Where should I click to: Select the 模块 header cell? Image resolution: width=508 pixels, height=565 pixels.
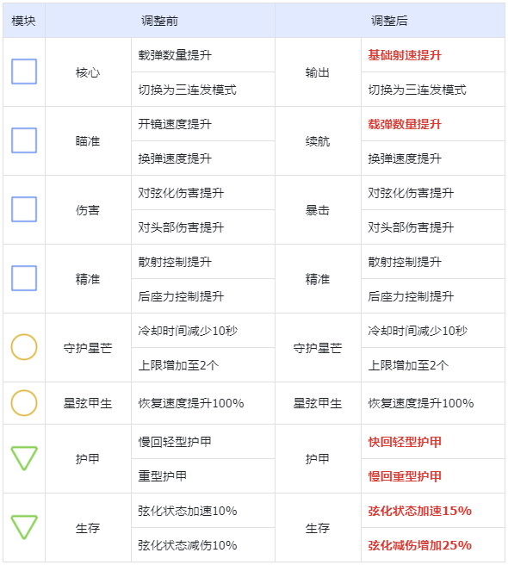click(x=24, y=21)
